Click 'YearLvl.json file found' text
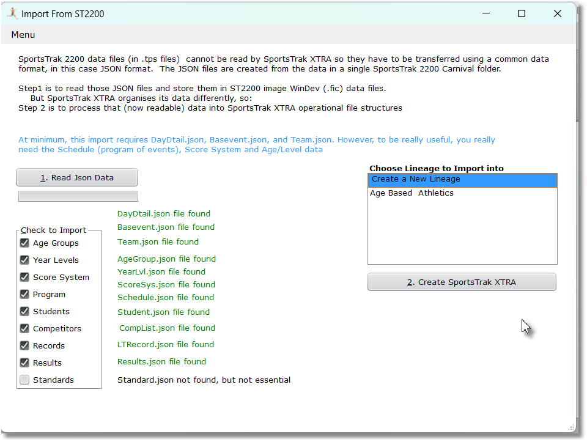 161,271
